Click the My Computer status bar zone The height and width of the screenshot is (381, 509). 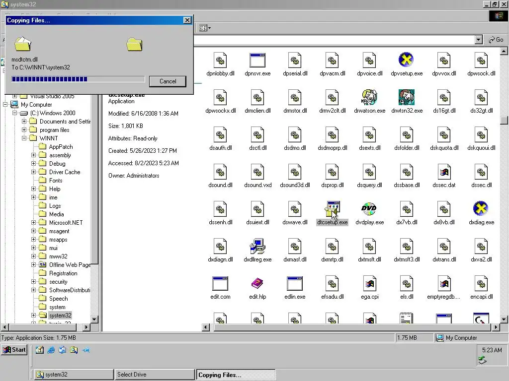471,338
